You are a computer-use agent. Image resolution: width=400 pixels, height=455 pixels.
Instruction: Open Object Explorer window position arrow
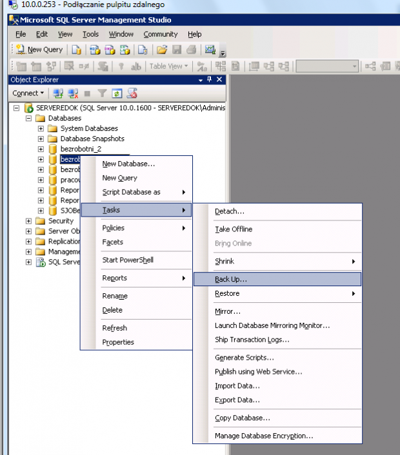click(x=201, y=80)
